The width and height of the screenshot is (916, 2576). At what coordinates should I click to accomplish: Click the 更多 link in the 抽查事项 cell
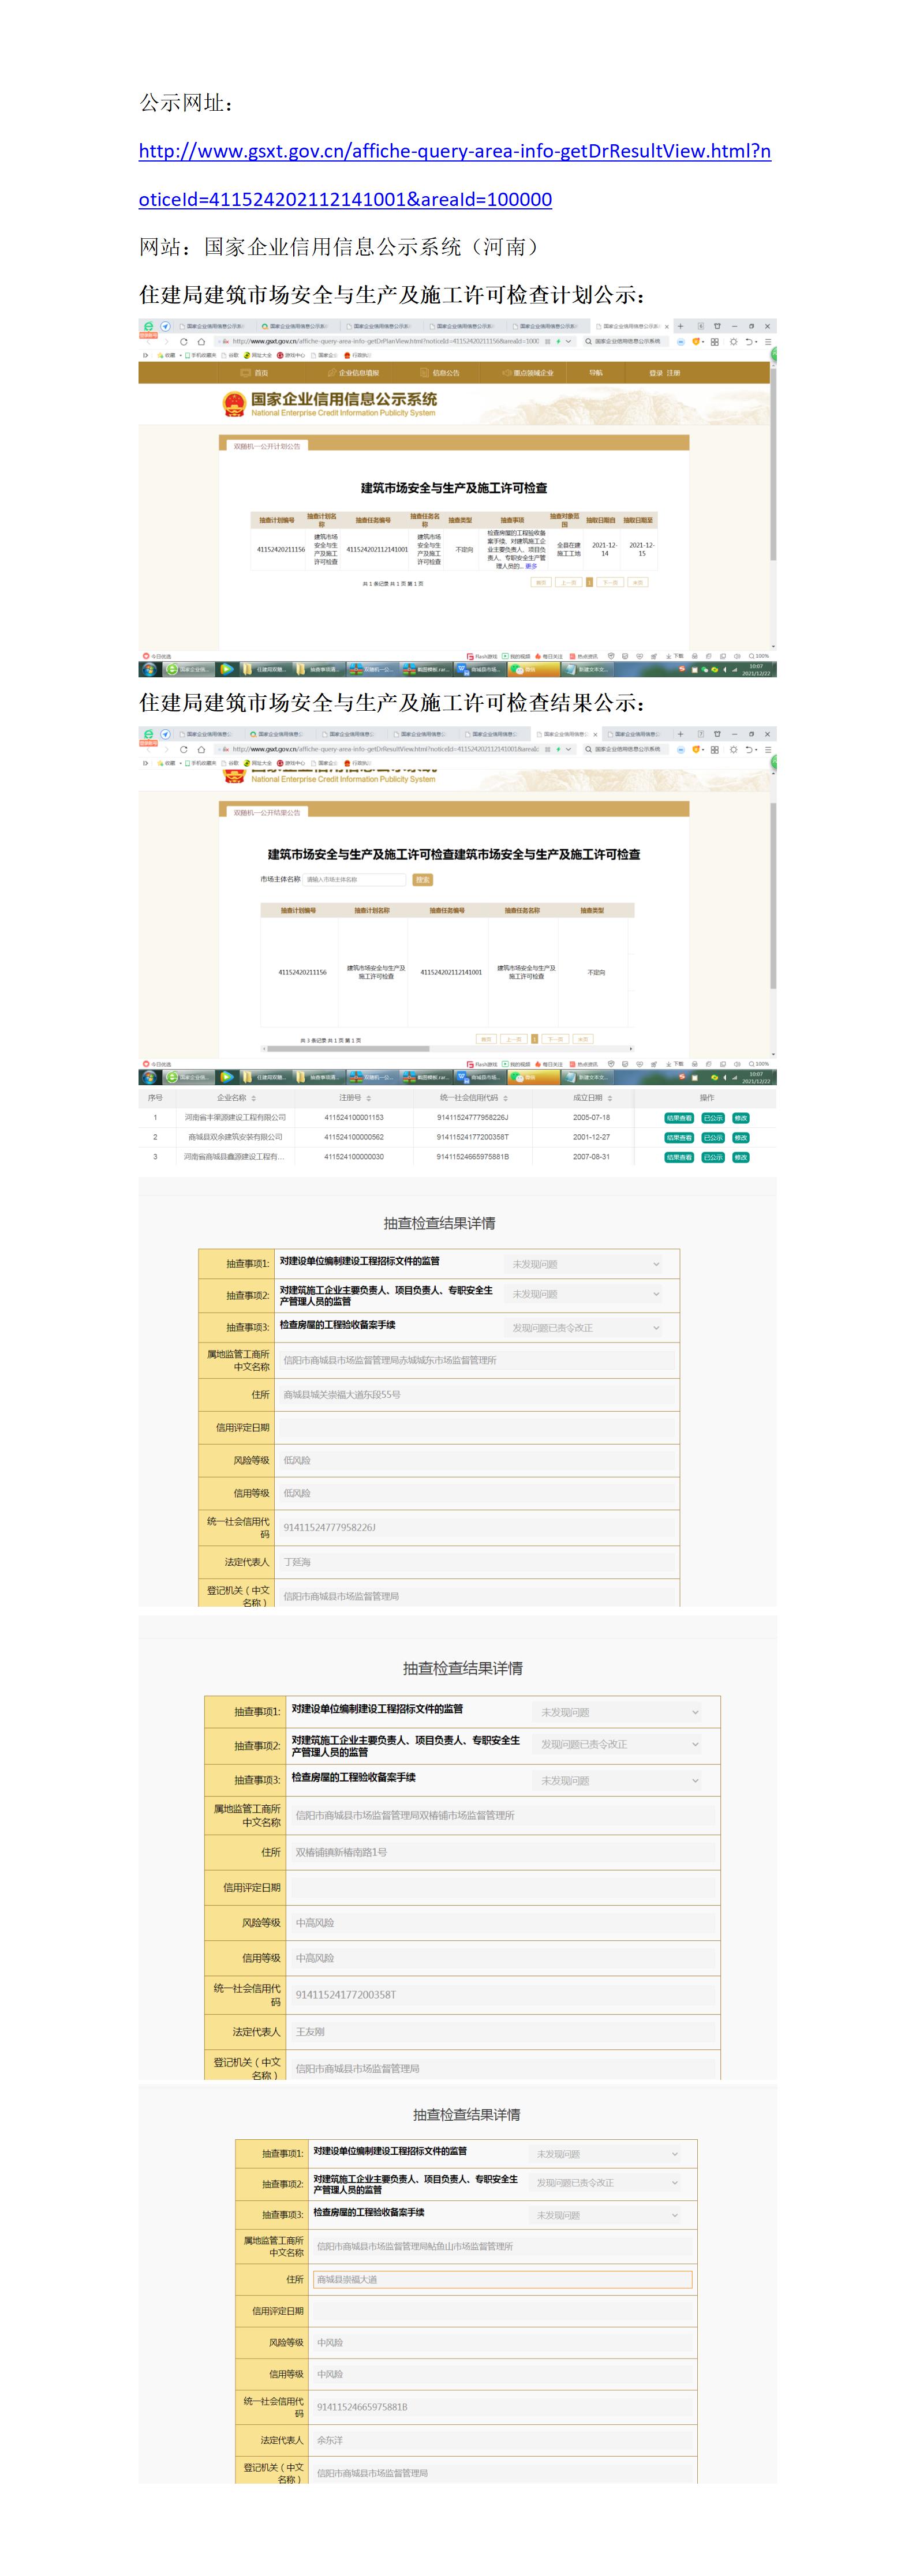click(531, 566)
